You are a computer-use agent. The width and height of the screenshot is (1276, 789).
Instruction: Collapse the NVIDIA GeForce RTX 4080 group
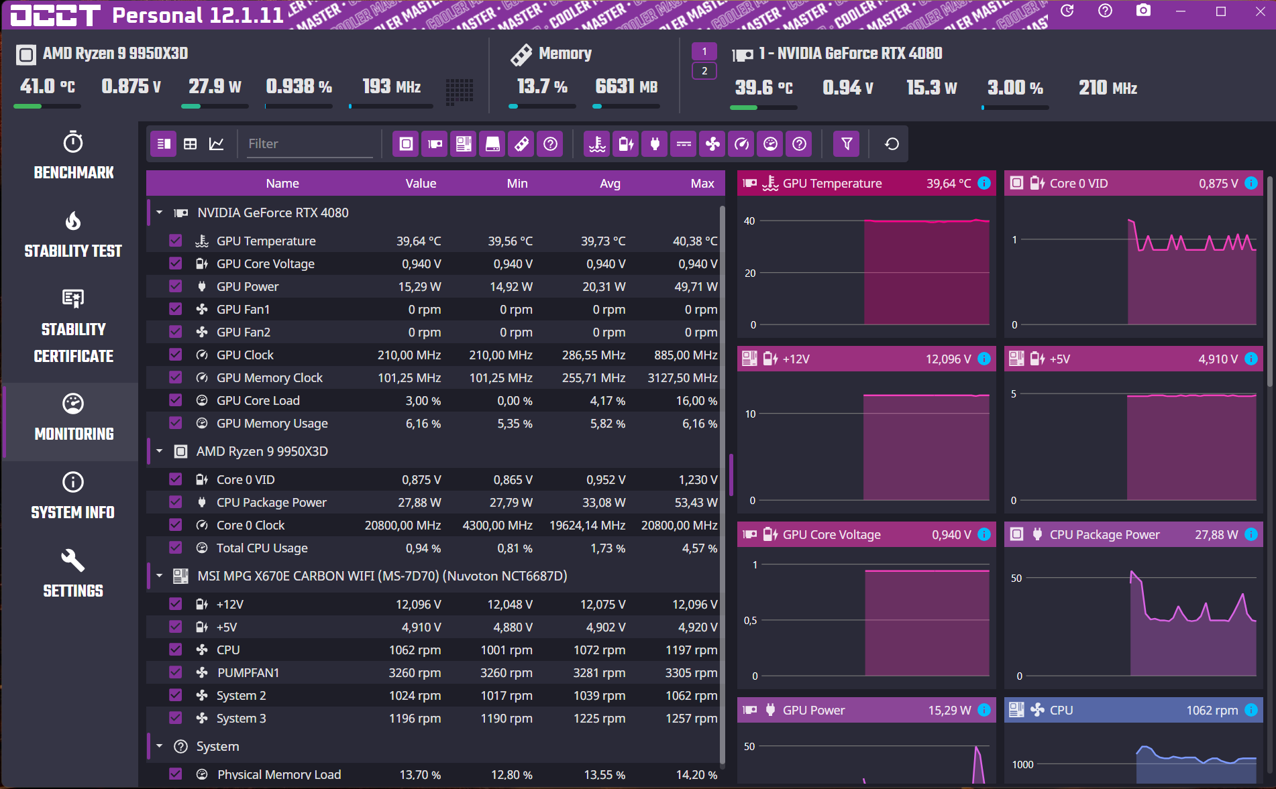[x=160, y=213]
